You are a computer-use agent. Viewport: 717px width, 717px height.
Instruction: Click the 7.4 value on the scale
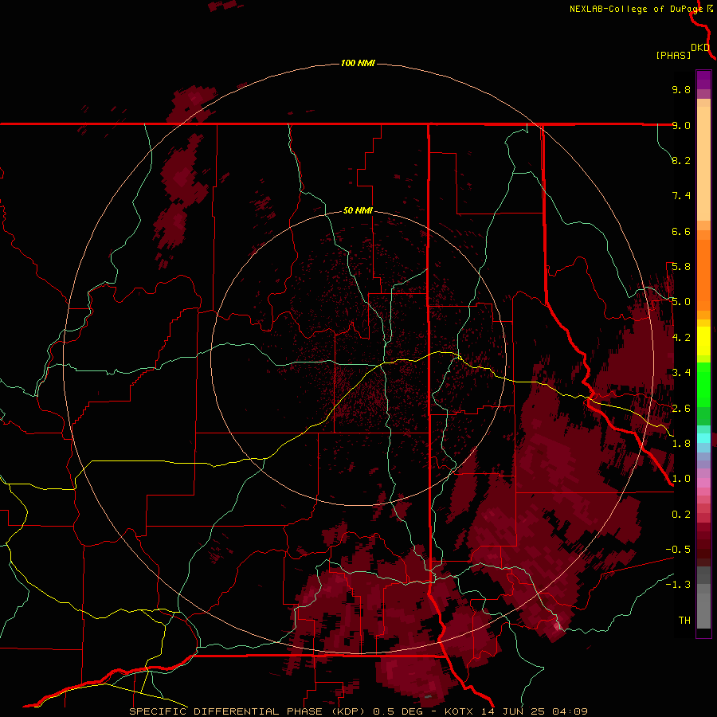click(x=681, y=196)
